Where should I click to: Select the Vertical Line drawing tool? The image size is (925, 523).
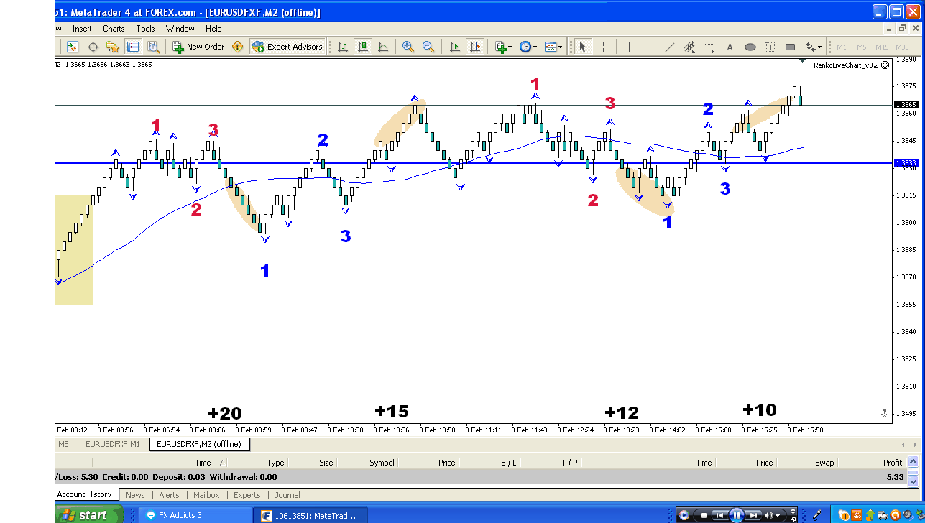[629, 47]
